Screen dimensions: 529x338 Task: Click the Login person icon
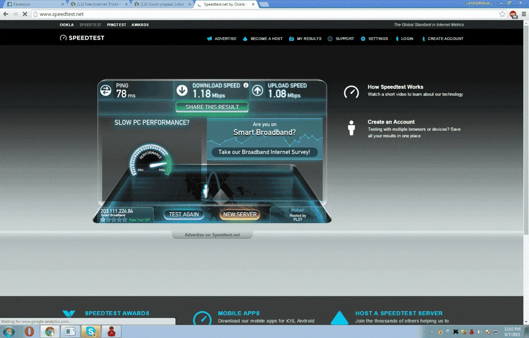pos(397,39)
